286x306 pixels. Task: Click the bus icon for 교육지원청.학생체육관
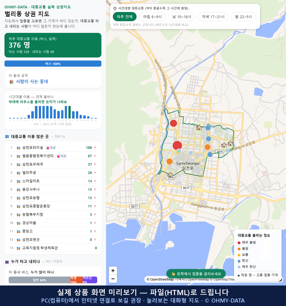click(x=19, y=248)
